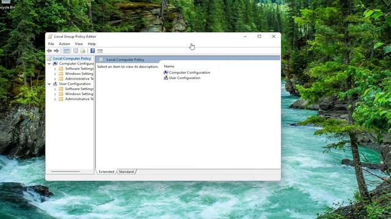Image resolution: width=391 pixels, height=219 pixels.
Task: Click the User Configuration node icon in tree
Action: pos(55,84)
